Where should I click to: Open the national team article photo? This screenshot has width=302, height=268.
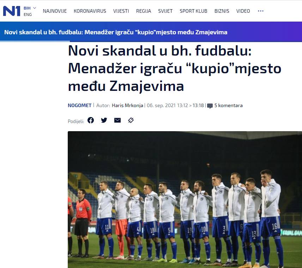(x=185, y=199)
